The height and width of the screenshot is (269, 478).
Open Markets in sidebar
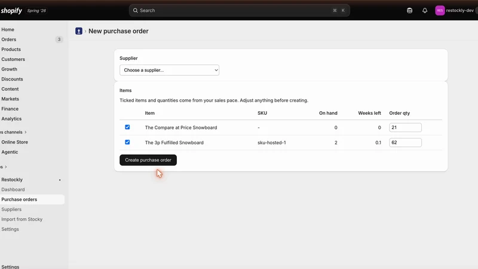(10, 99)
